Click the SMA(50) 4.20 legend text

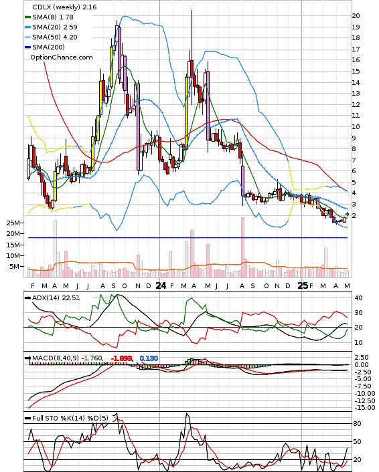click(x=55, y=37)
